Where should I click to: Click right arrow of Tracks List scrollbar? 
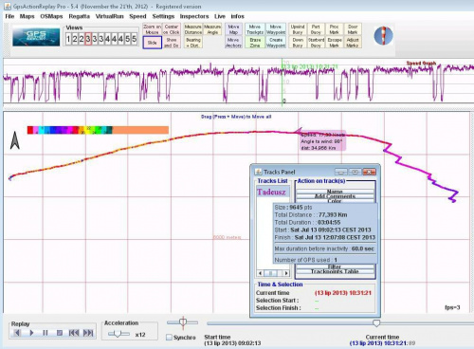point(286,273)
